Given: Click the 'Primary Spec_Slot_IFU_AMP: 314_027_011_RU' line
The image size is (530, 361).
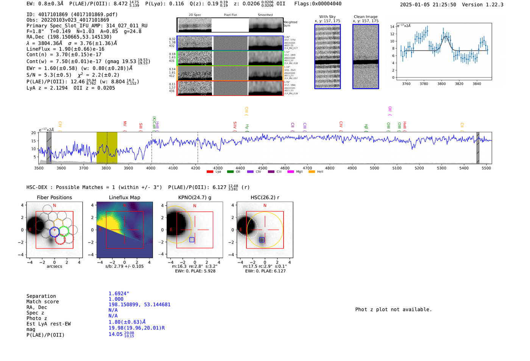Looking at the screenshot, I should [87, 26].
